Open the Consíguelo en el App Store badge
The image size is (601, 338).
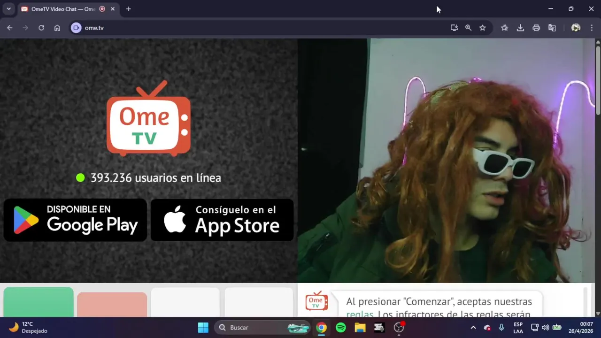[x=222, y=220]
